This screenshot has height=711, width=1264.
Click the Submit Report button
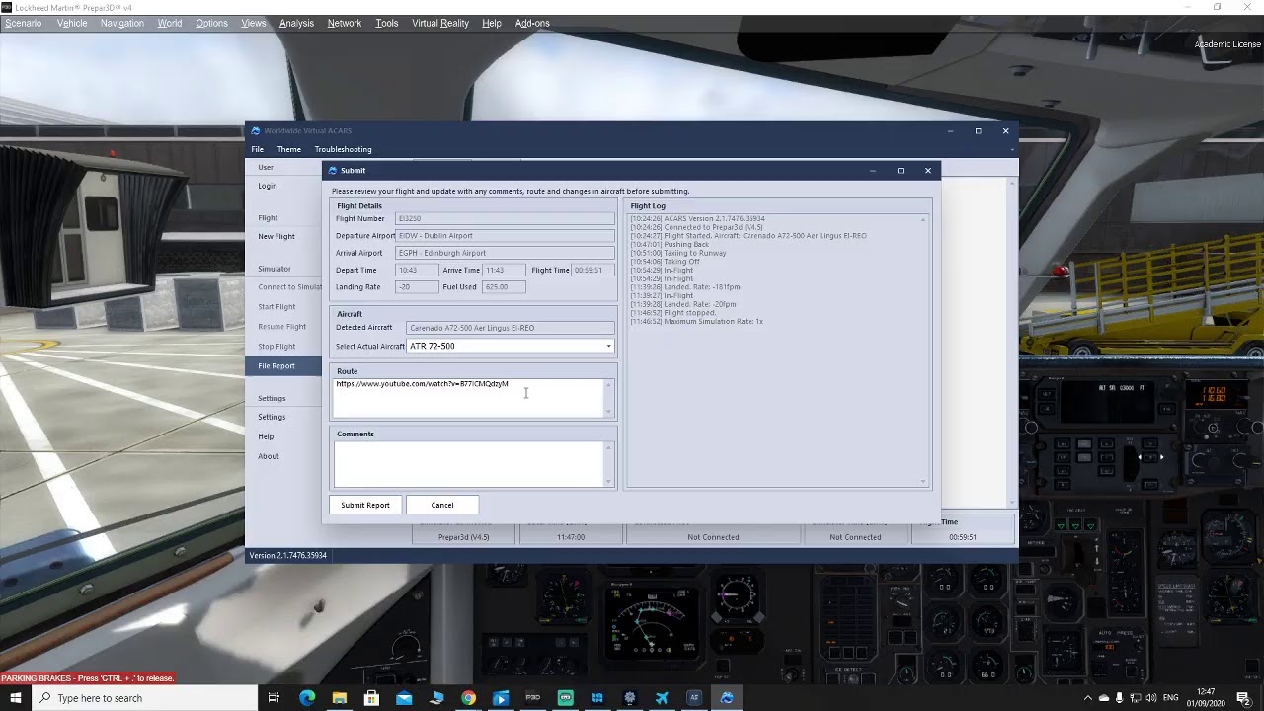[365, 505]
